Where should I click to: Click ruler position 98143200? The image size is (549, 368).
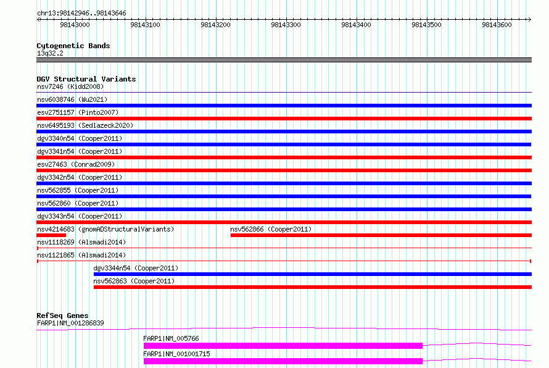216,25
